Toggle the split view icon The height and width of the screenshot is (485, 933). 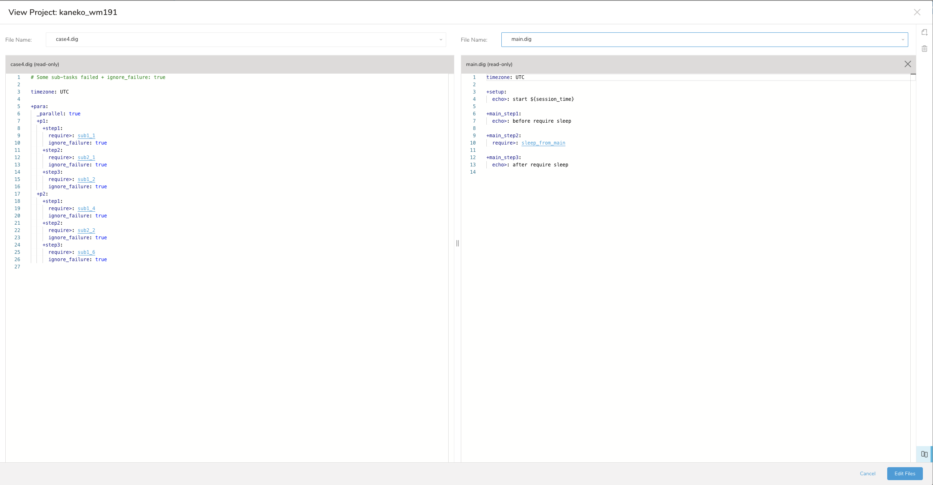click(x=924, y=454)
